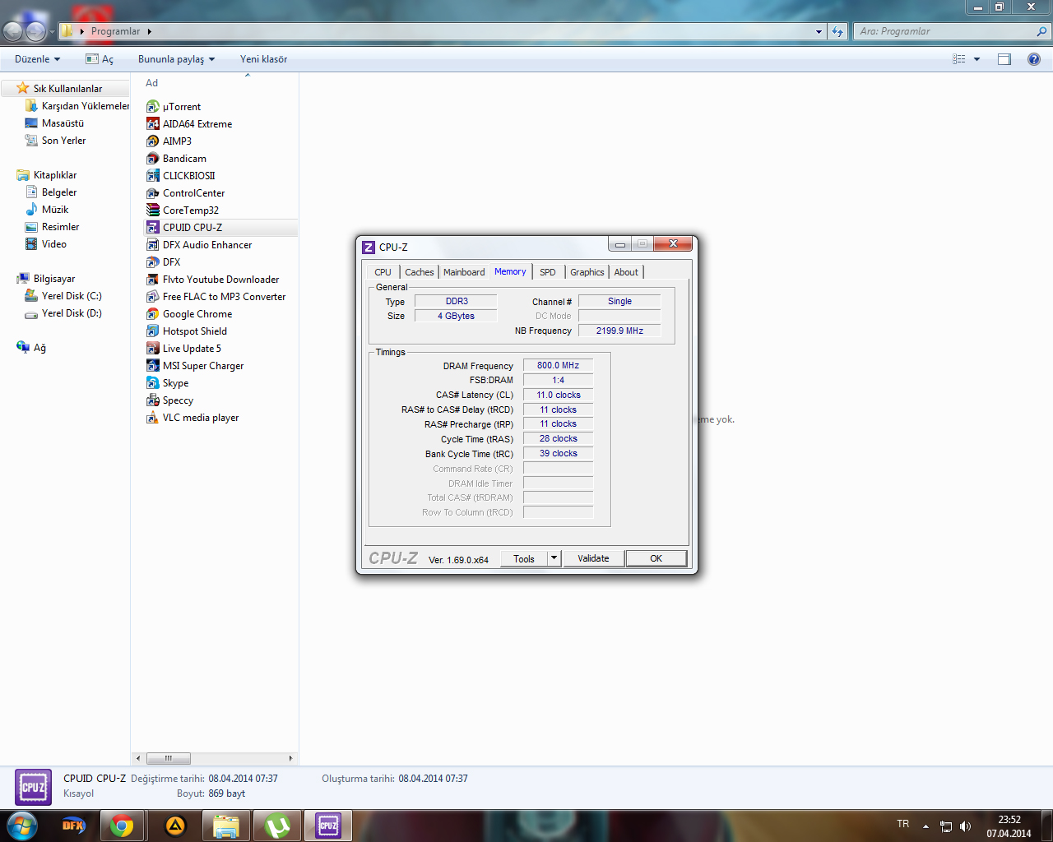Select the Speccy icon

click(152, 400)
